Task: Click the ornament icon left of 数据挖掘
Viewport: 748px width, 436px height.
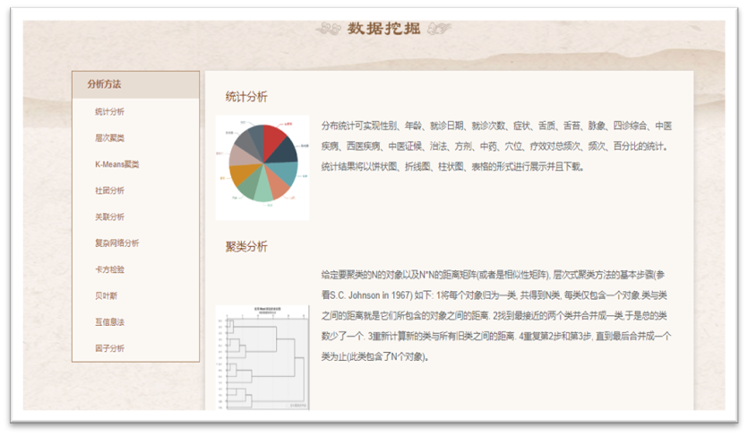Action: pos(331,29)
